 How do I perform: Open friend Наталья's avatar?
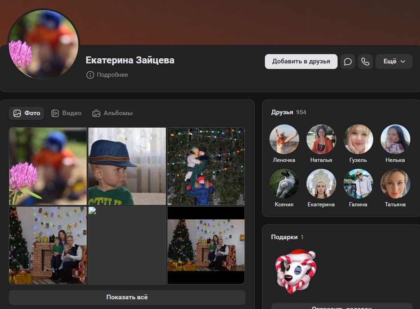tap(321, 139)
